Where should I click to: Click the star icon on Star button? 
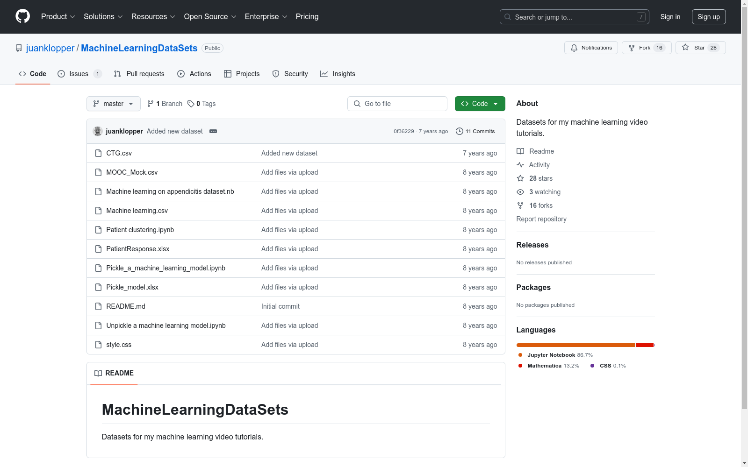[685, 47]
